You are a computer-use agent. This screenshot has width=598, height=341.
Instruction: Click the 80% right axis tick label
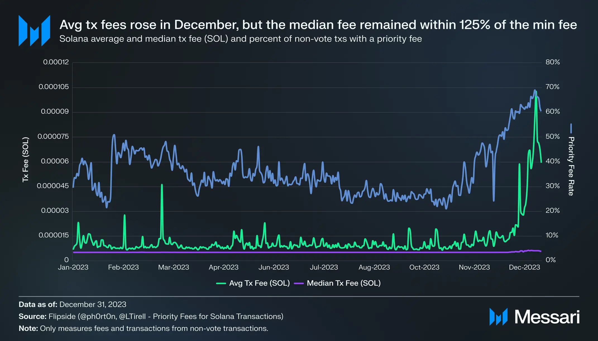(552, 62)
